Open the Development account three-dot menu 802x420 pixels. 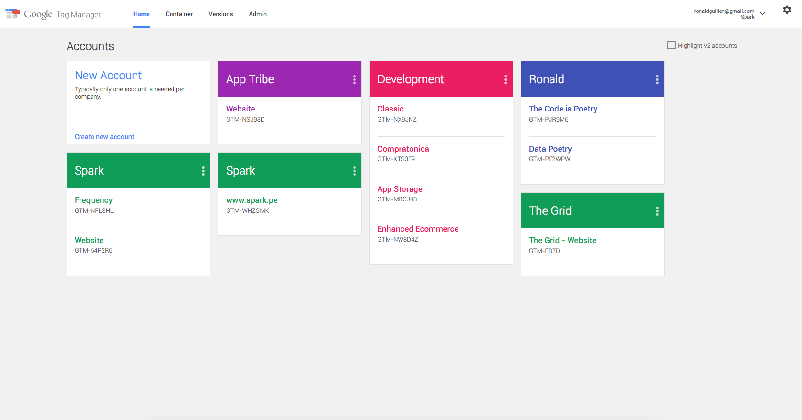click(x=506, y=79)
